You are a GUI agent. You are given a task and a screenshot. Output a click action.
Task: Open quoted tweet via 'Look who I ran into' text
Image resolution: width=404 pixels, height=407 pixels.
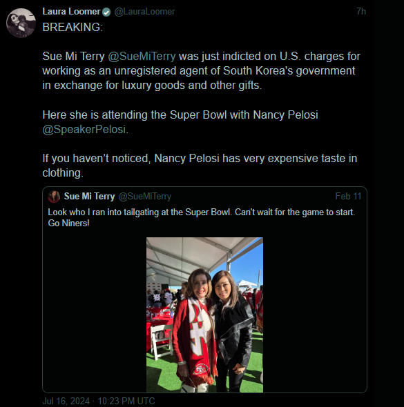point(202,212)
